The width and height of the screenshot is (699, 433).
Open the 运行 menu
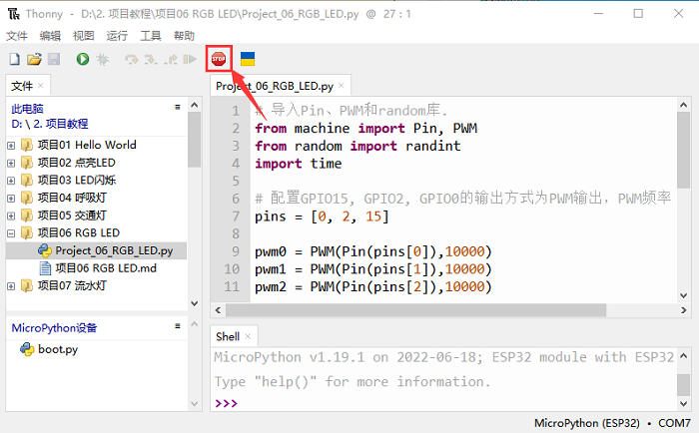(x=117, y=35)
